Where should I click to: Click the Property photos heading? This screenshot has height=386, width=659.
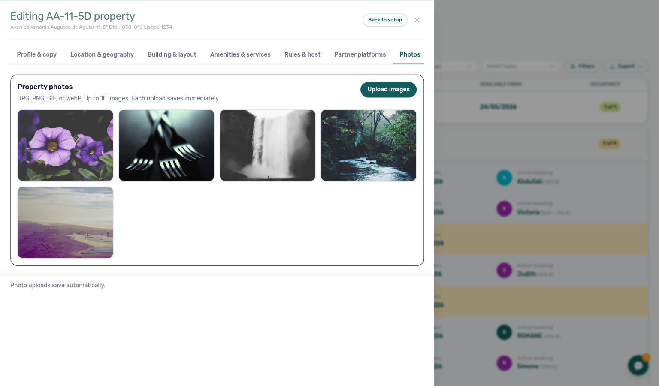tap(45, 87)
